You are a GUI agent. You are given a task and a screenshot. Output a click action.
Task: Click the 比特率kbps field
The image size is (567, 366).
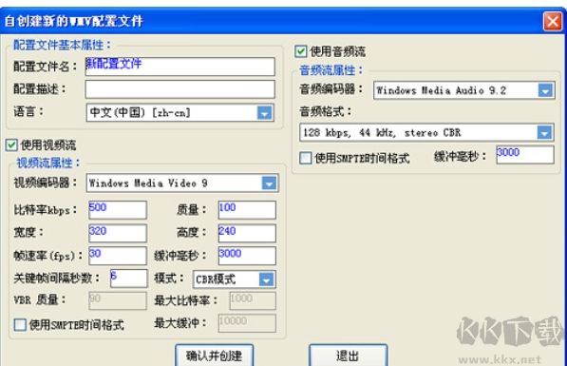[x=118, y=210]
